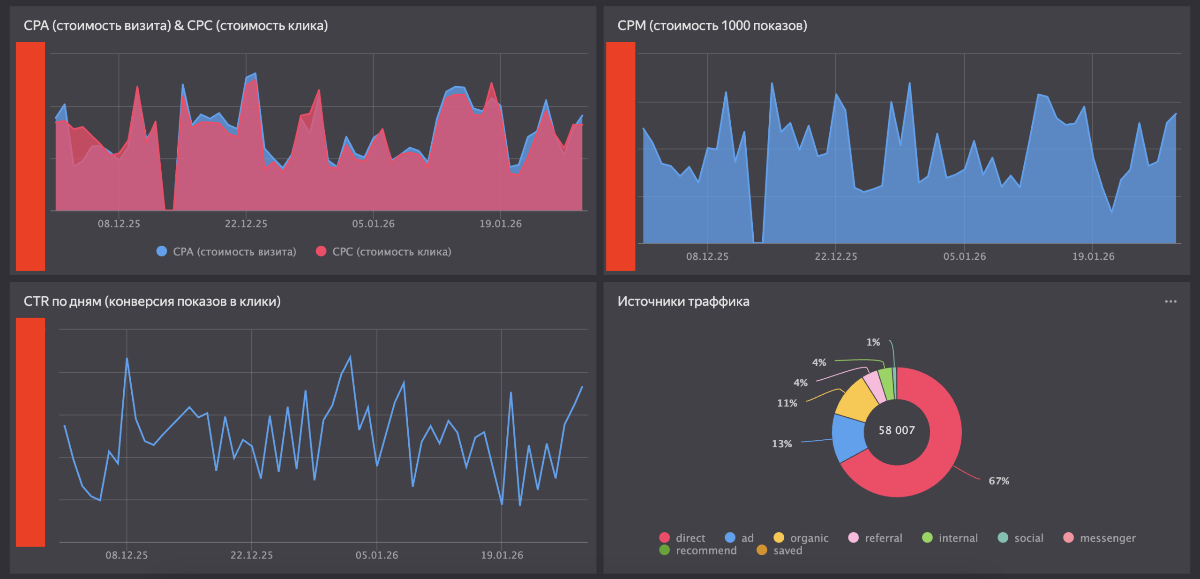Toggle referral legend marker
1200x579 pixels.
tap(854, 538)
